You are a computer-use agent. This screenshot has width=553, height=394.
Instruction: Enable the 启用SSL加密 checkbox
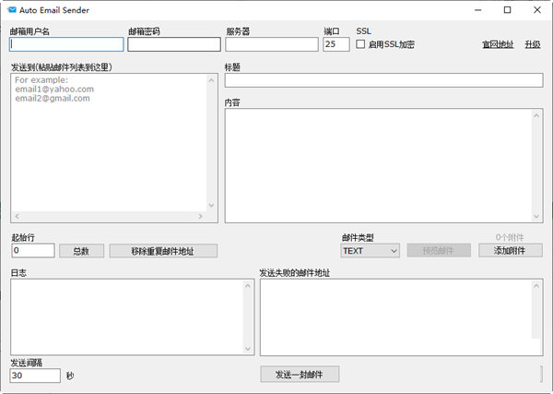(360, 44)
